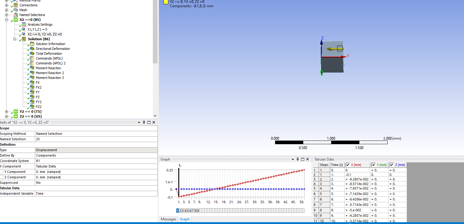Toggle the Z Component checkbox in details
Screen dimensions: 464x224
[2, 177]
